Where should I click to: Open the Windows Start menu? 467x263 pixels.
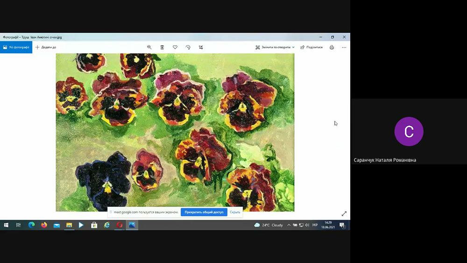[x=6, y=225]
